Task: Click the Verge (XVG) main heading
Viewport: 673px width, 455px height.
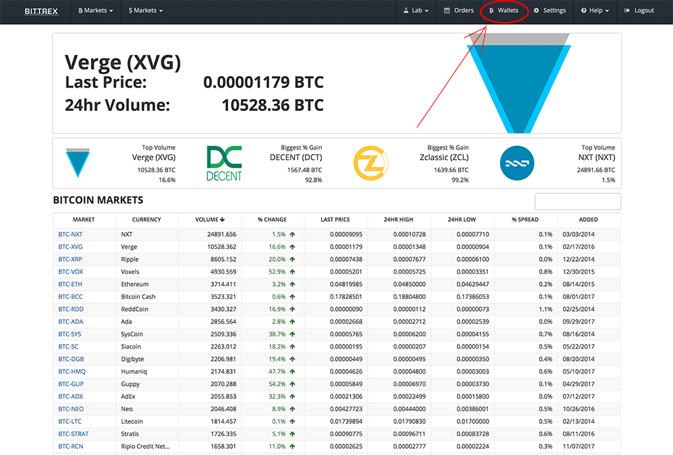Action: point(122,63)
